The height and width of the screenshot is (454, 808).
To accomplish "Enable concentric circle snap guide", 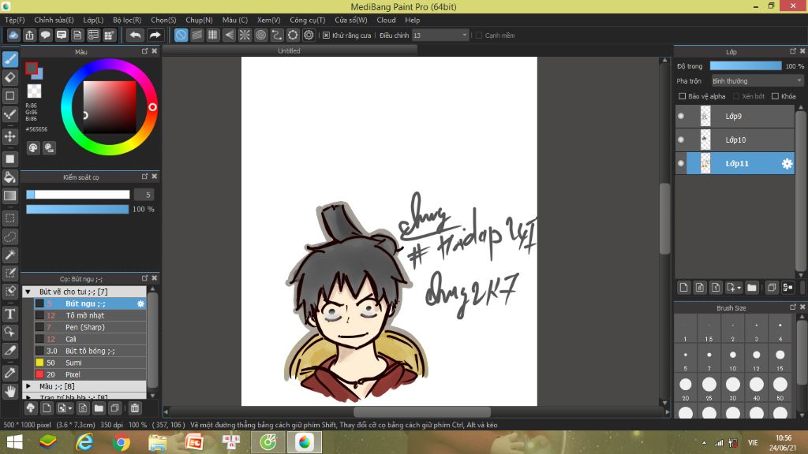I will (x=260, y=35).
